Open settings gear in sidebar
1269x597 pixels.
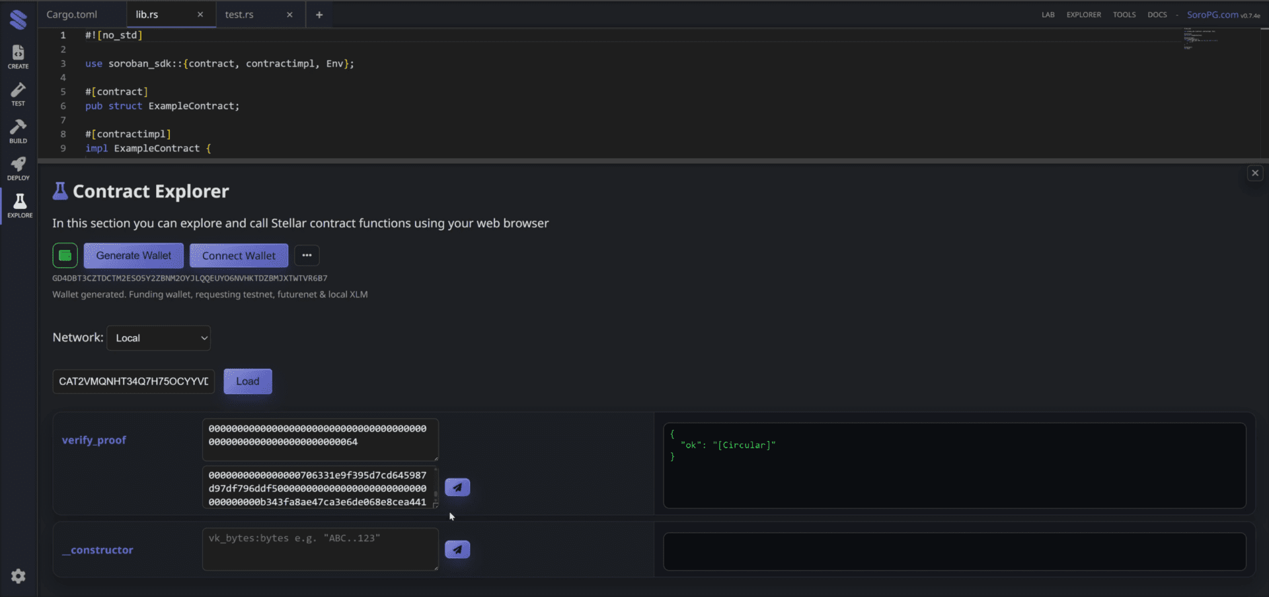(x=18, y=576)
